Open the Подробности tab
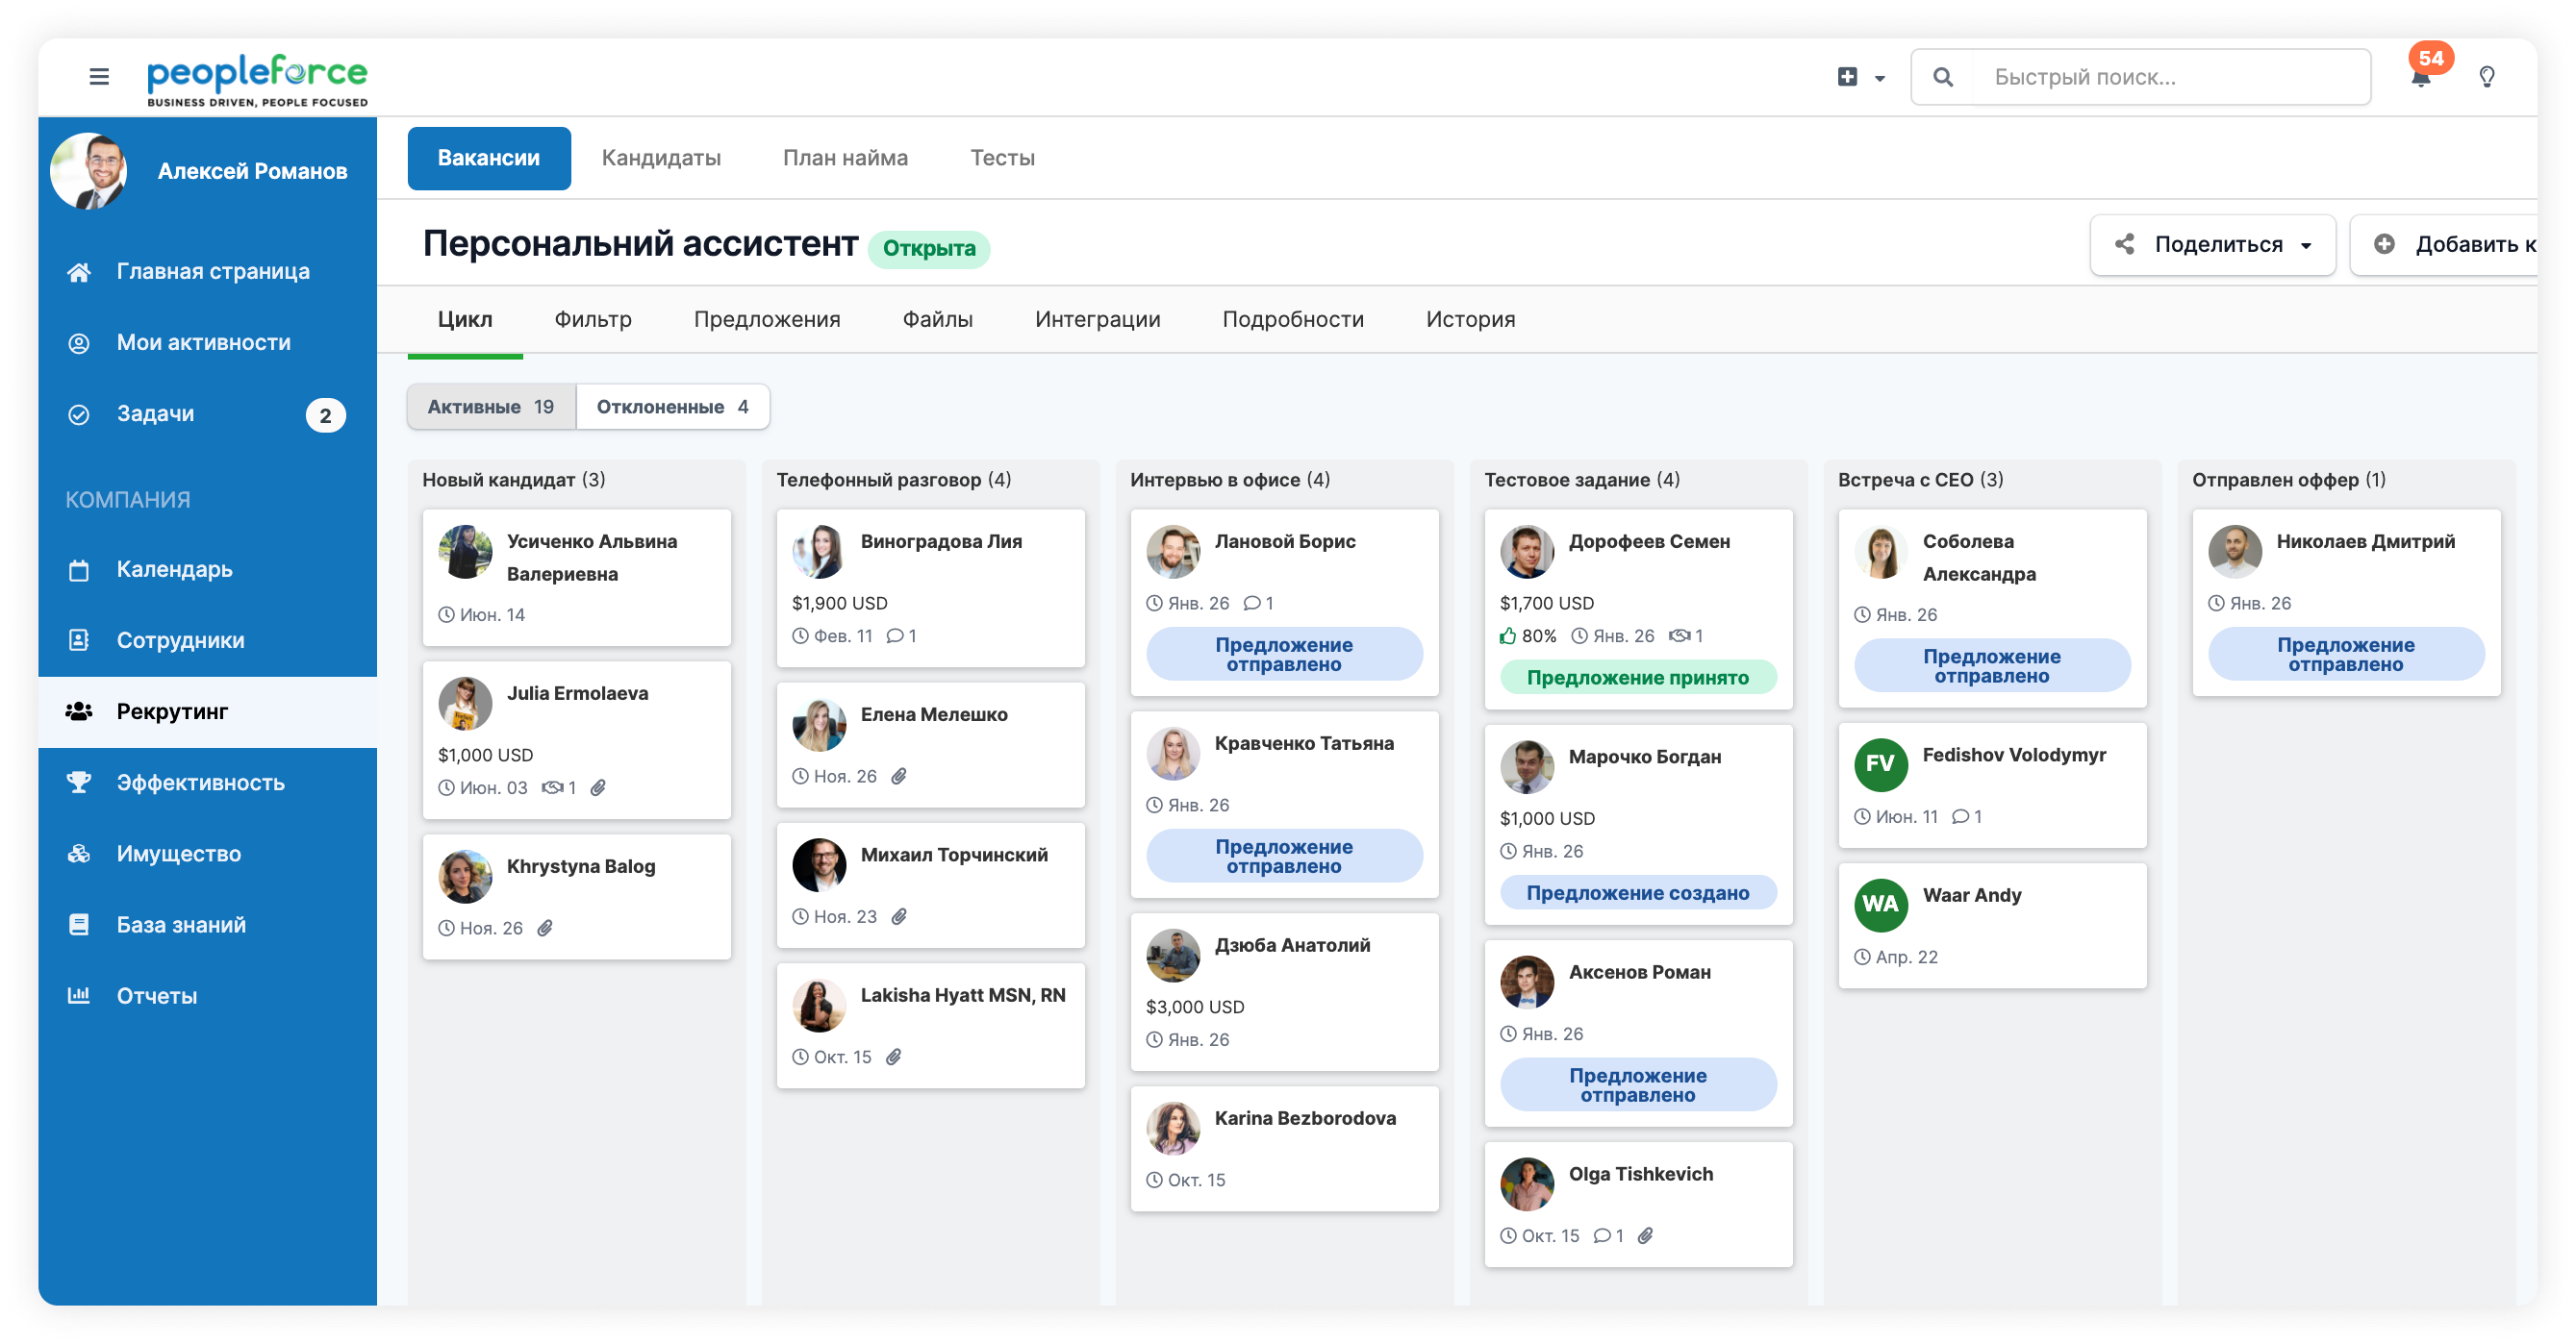The height and width of the screenshot is (1344, 2576). (1292, 320)
